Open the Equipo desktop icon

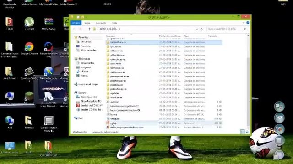(9, 98)
